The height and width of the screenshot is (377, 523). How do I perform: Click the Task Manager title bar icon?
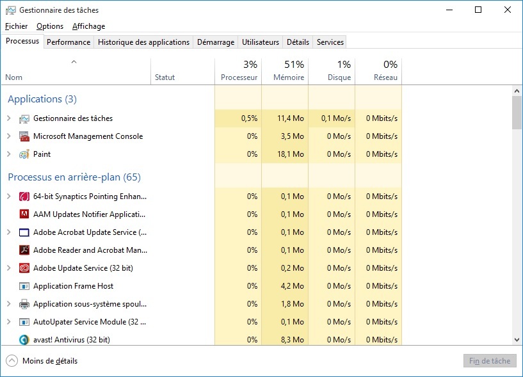11,10
